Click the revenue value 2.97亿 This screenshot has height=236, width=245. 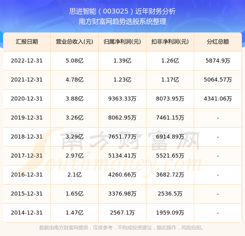74,156
